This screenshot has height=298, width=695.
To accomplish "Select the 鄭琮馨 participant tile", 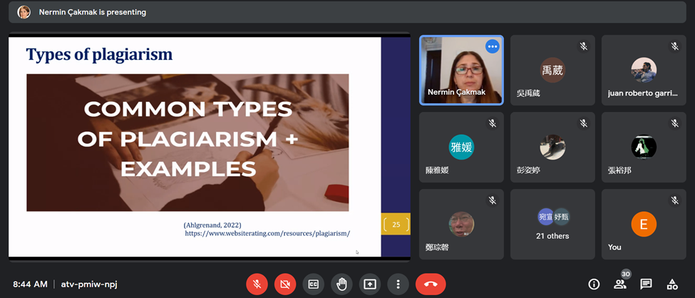I will (x=461, y=224).
